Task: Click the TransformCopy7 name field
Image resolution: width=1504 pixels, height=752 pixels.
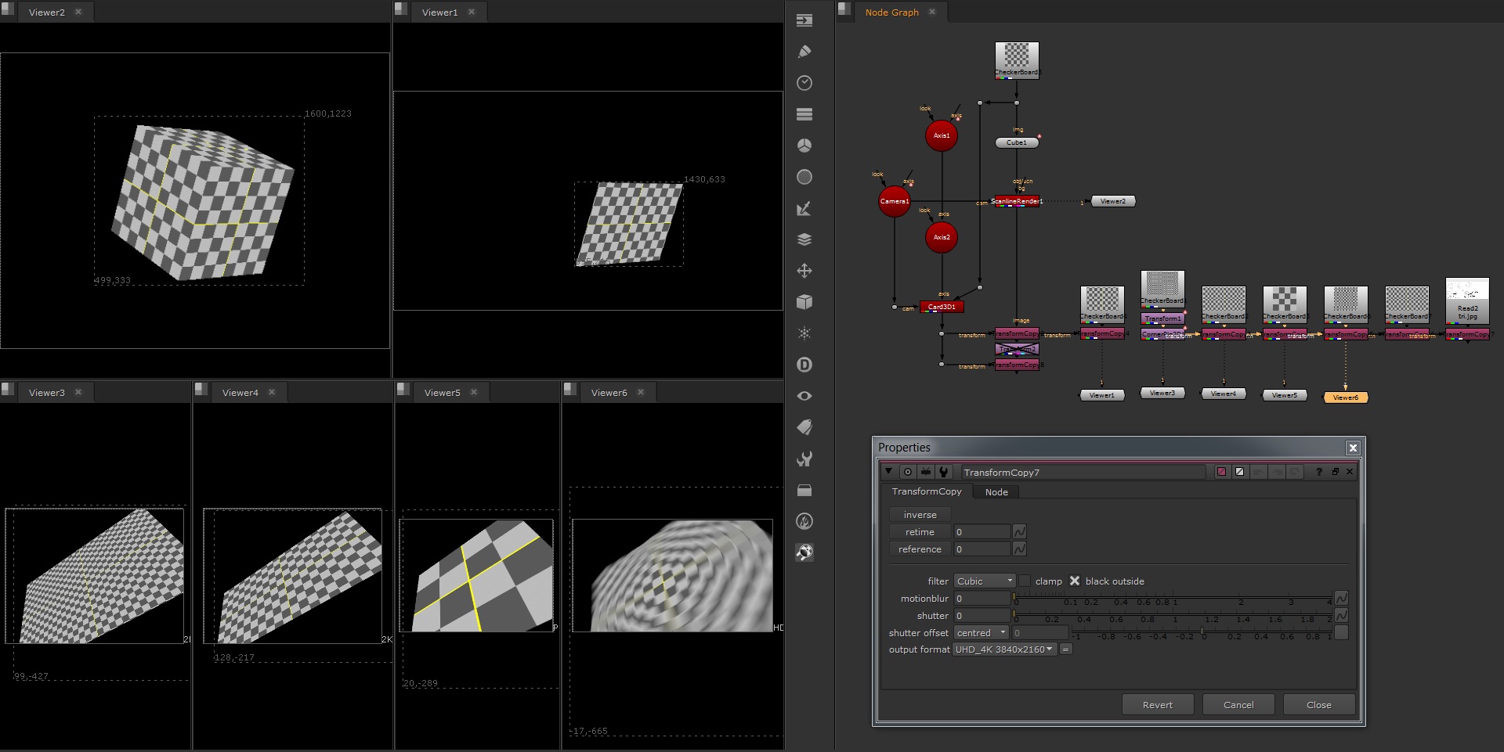Action: (x=1084, y=472)
